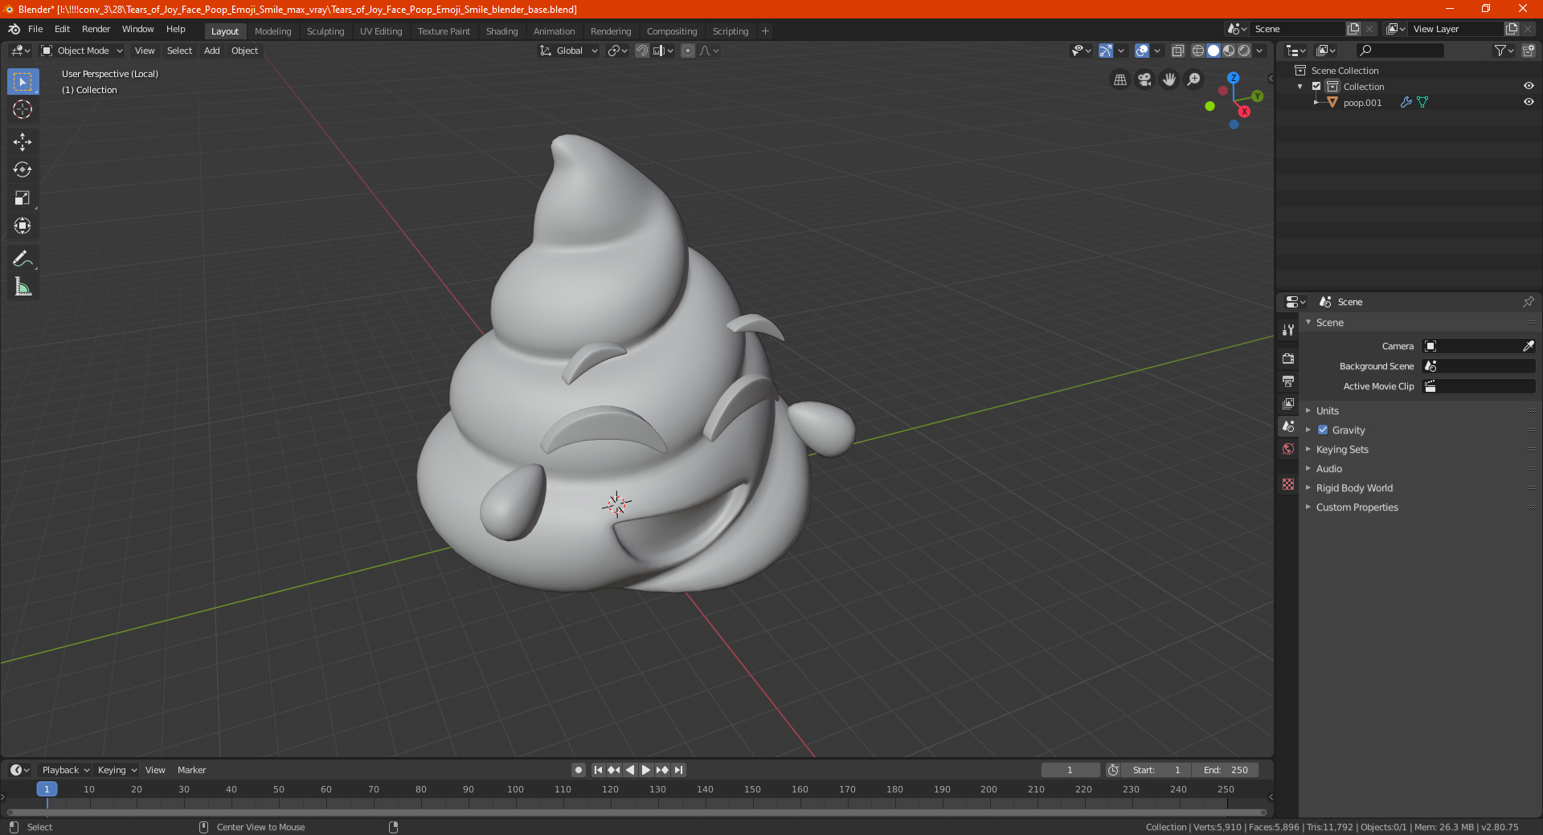Open the View Layer properties tab
This screenshot has width=1543, height=835.
point(1288,404)
